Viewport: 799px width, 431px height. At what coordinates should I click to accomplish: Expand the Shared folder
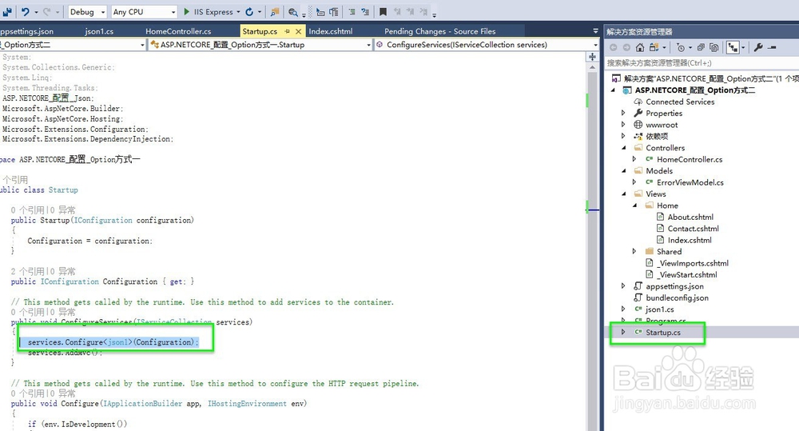point(634,251)
